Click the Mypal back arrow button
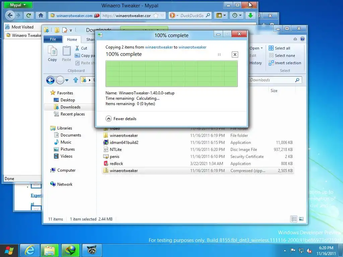 tap(10, 15)
